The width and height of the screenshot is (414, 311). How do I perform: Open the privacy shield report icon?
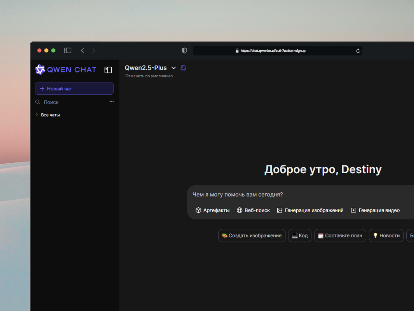pyautogui.click(x=184, y=50)
